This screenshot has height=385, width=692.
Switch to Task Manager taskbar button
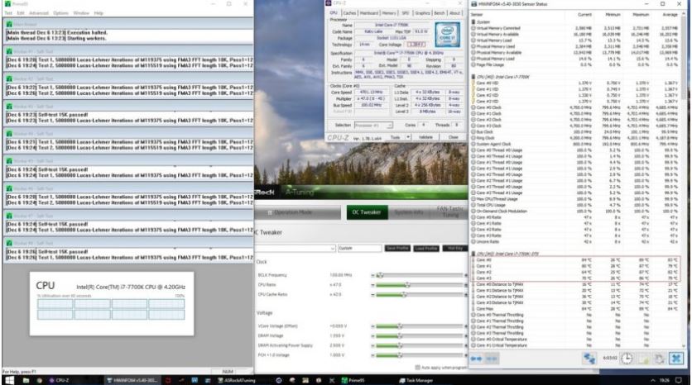[416, 380]
